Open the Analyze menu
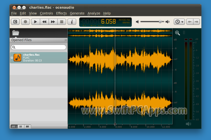211x140 pixels. pyautogui.click(x=94, y=13)
